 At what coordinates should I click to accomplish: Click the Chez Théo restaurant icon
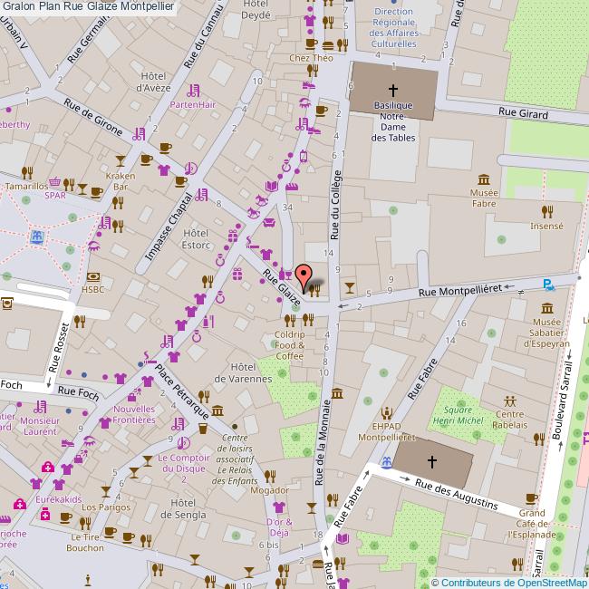[312, 70]
